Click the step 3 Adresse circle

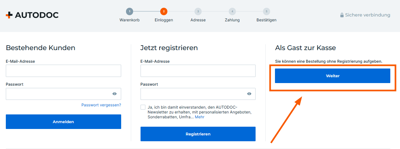coord(198,12)
